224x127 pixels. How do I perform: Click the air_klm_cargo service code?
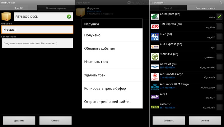point(208,88)
